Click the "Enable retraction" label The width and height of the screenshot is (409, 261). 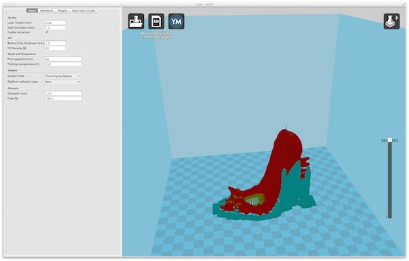point(18,32)
